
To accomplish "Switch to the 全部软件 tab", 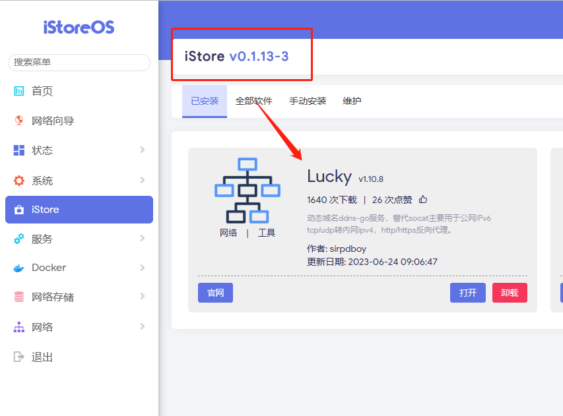I will [253, 101].
